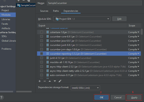Check the Export box for mockito-all-1.10.19.jar

pos(42,62)
